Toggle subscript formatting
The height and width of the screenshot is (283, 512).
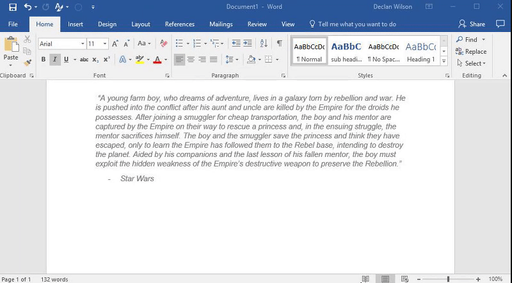point(95,60)
